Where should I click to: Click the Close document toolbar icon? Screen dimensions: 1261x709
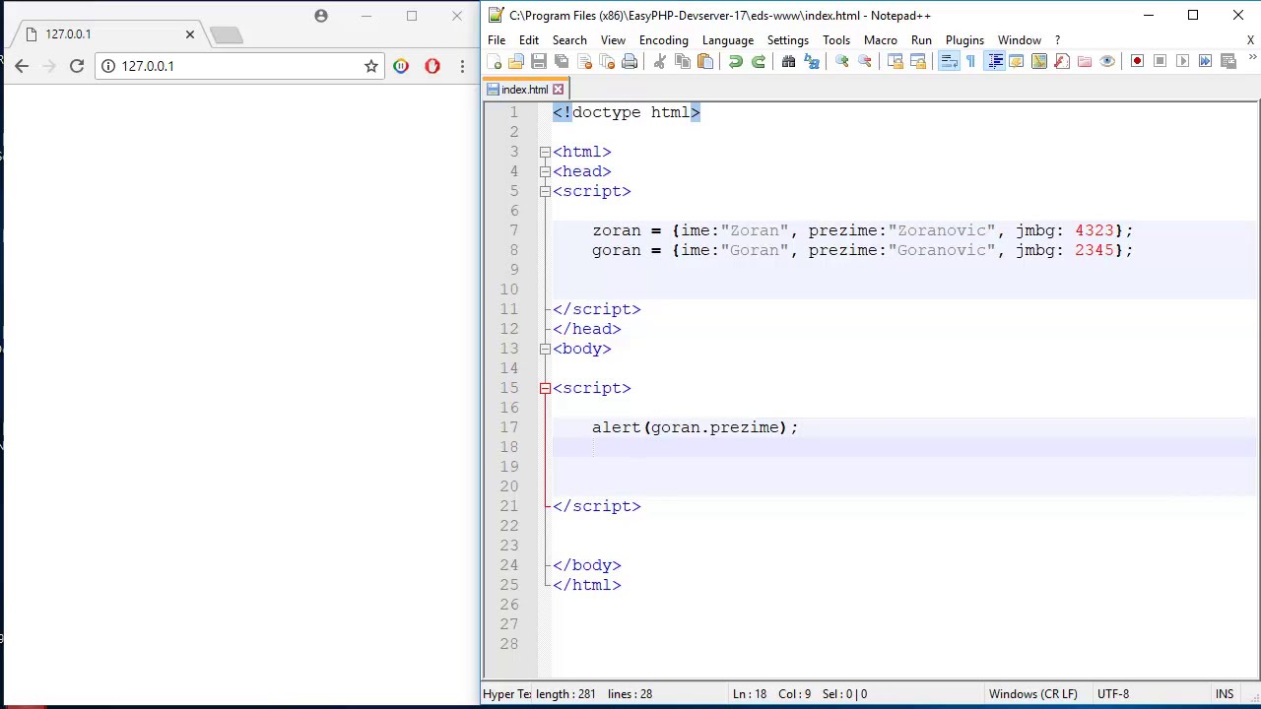tap(584, 61)
